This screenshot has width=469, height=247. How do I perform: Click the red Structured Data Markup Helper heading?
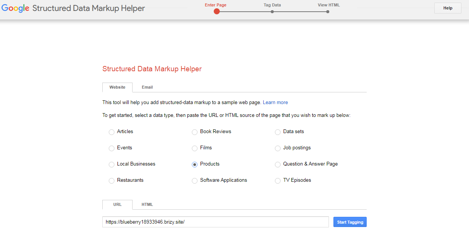(152, 69)
